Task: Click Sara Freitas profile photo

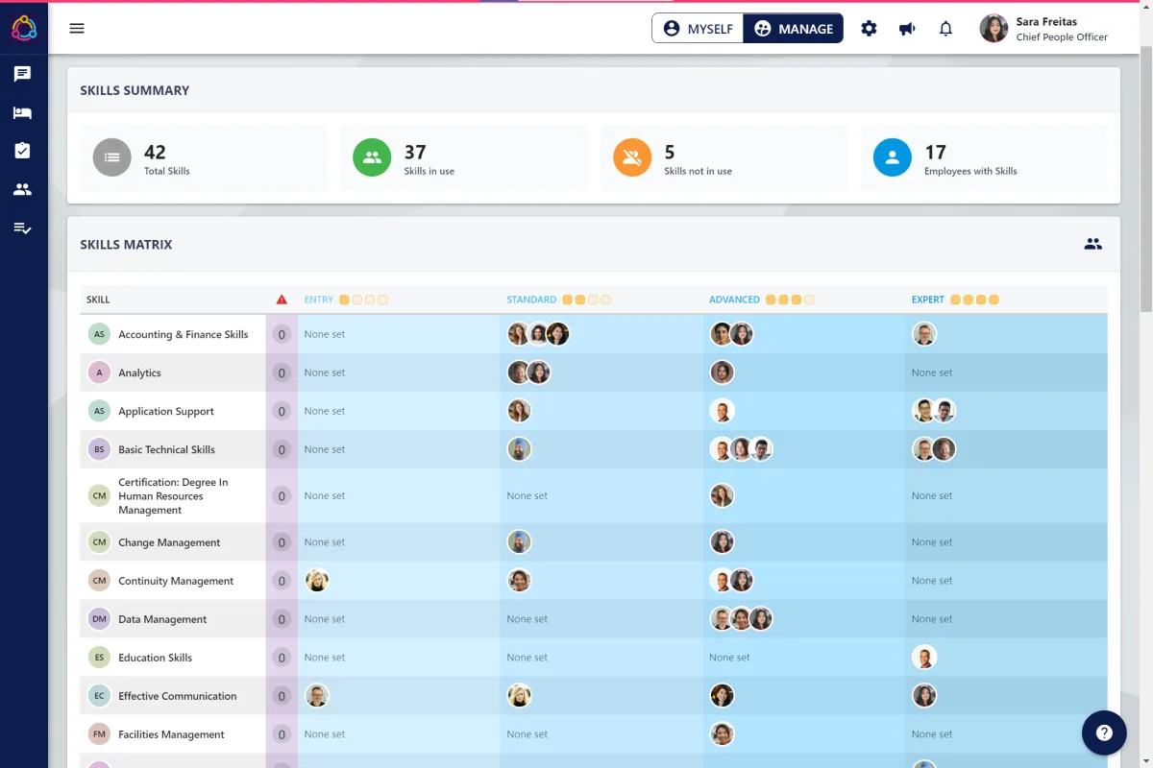Action: (994, 28)
